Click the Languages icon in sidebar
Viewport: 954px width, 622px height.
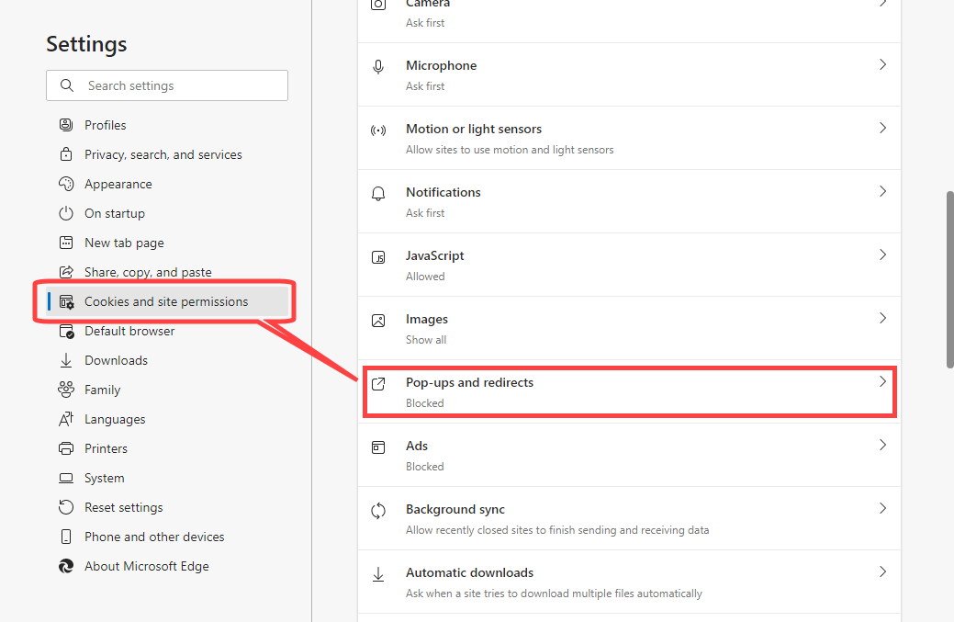[x=66, y=419]
